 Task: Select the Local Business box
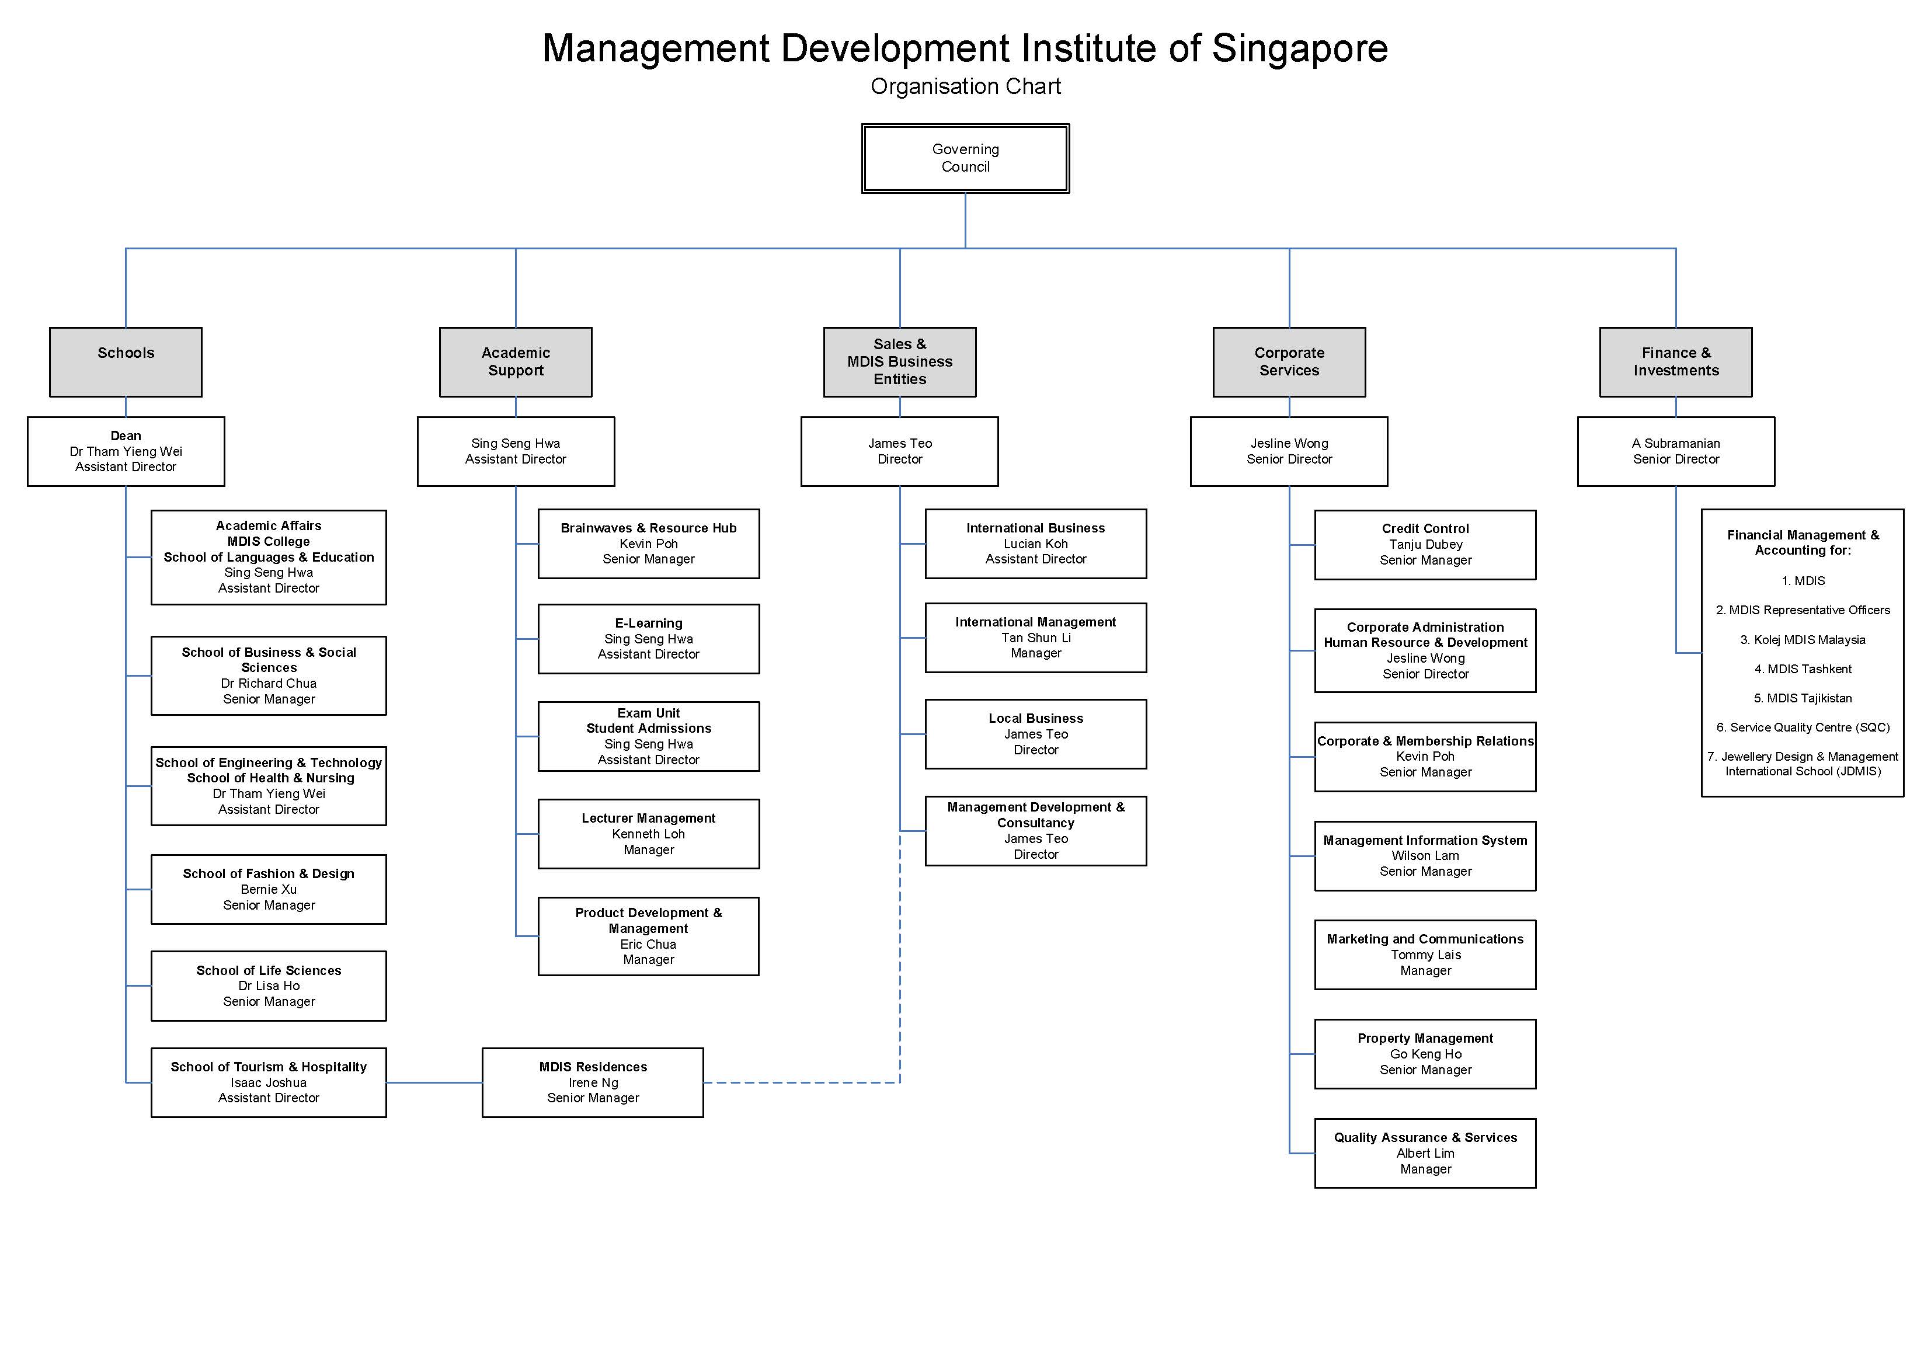(1036, 733)
